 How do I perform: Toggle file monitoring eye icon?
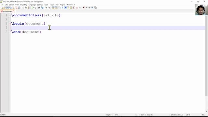click(x=80, y=7)
